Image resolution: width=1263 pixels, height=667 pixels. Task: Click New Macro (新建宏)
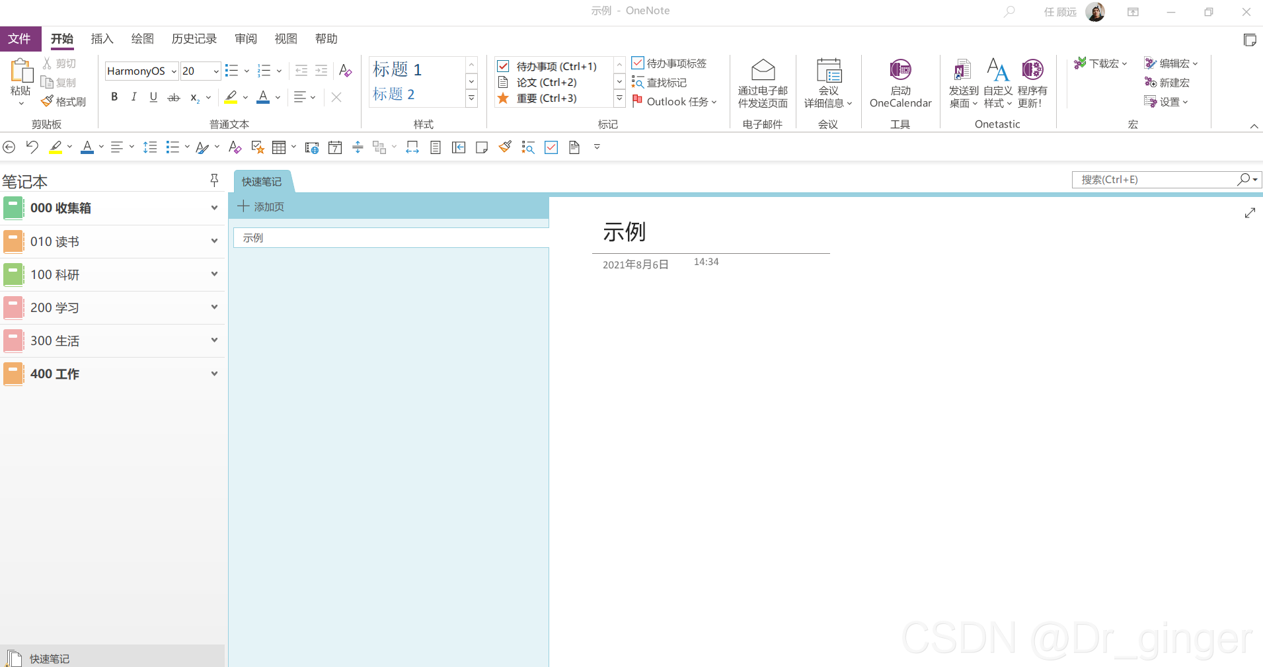click(1167, 83)
